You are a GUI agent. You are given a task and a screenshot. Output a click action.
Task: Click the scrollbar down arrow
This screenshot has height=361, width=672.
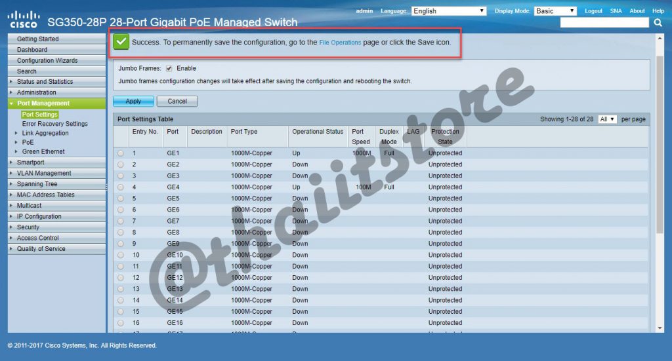pyautogui.click(x=660, y=328)
